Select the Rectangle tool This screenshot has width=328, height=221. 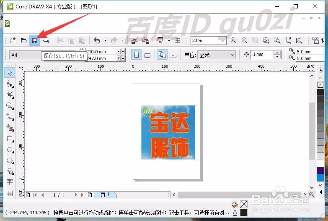[x=10, y=139]
